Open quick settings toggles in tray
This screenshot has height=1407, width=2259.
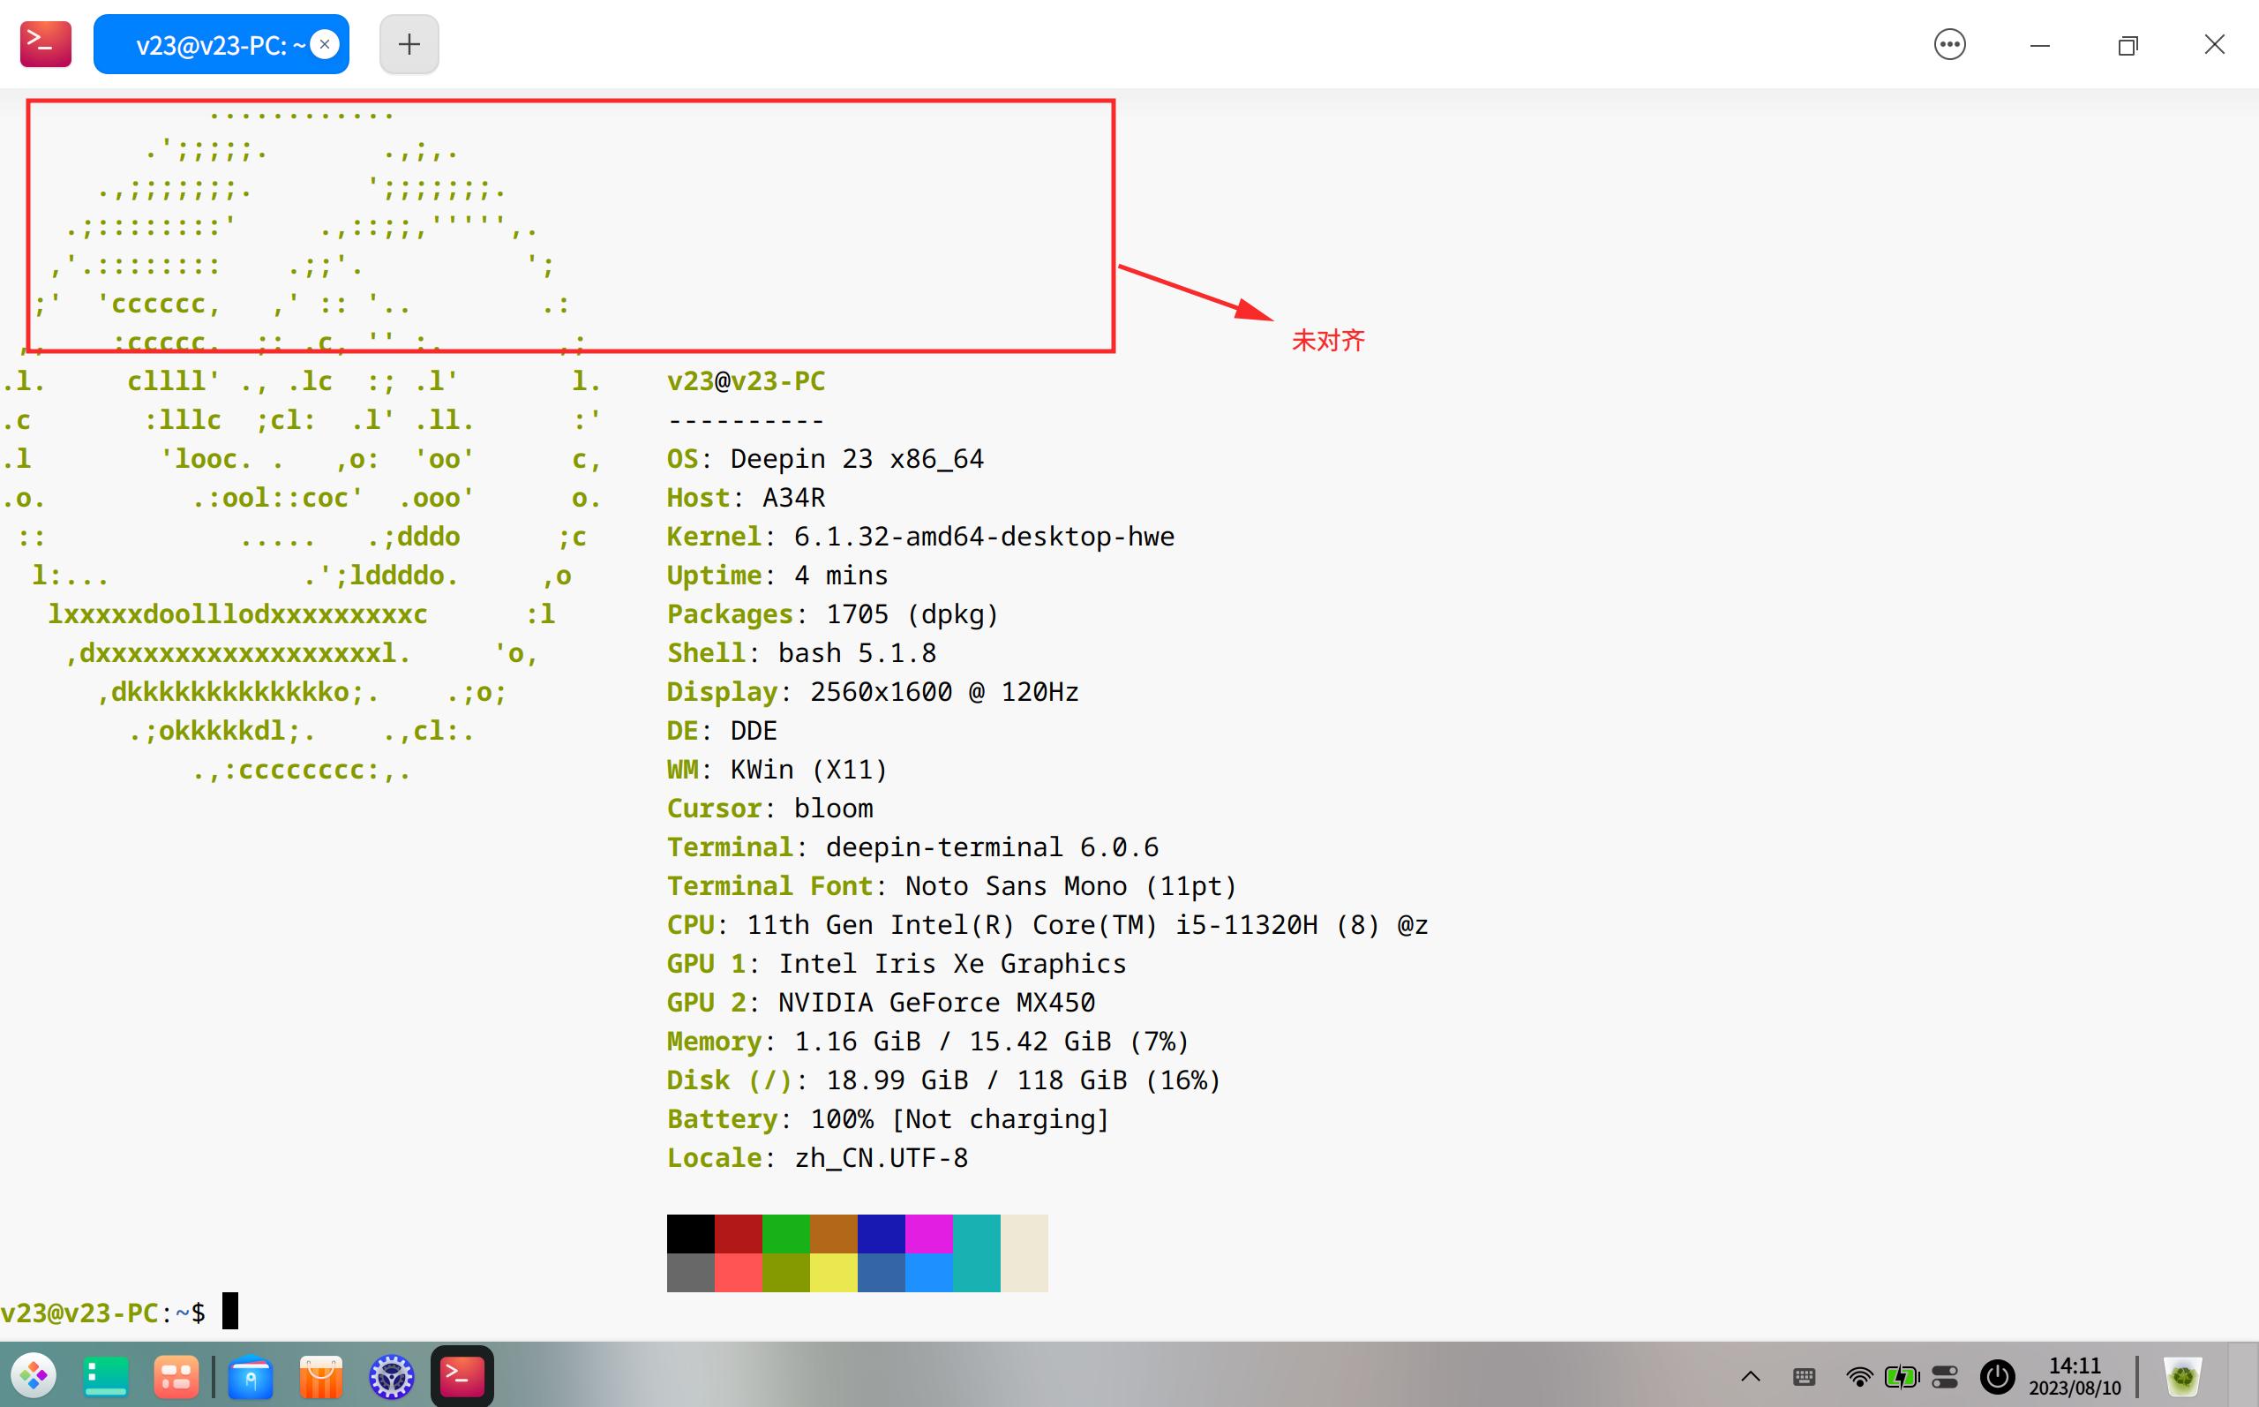point(1946,1376)
